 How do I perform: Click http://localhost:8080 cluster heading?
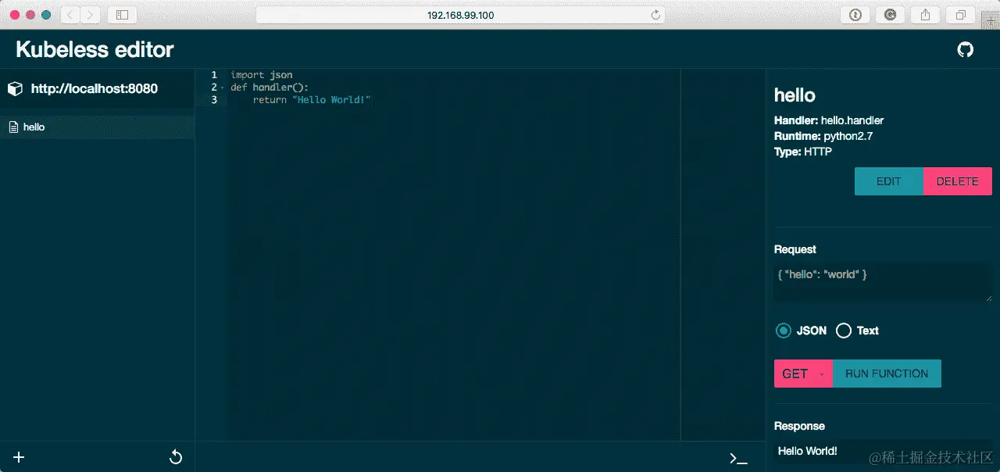[95, 89]
